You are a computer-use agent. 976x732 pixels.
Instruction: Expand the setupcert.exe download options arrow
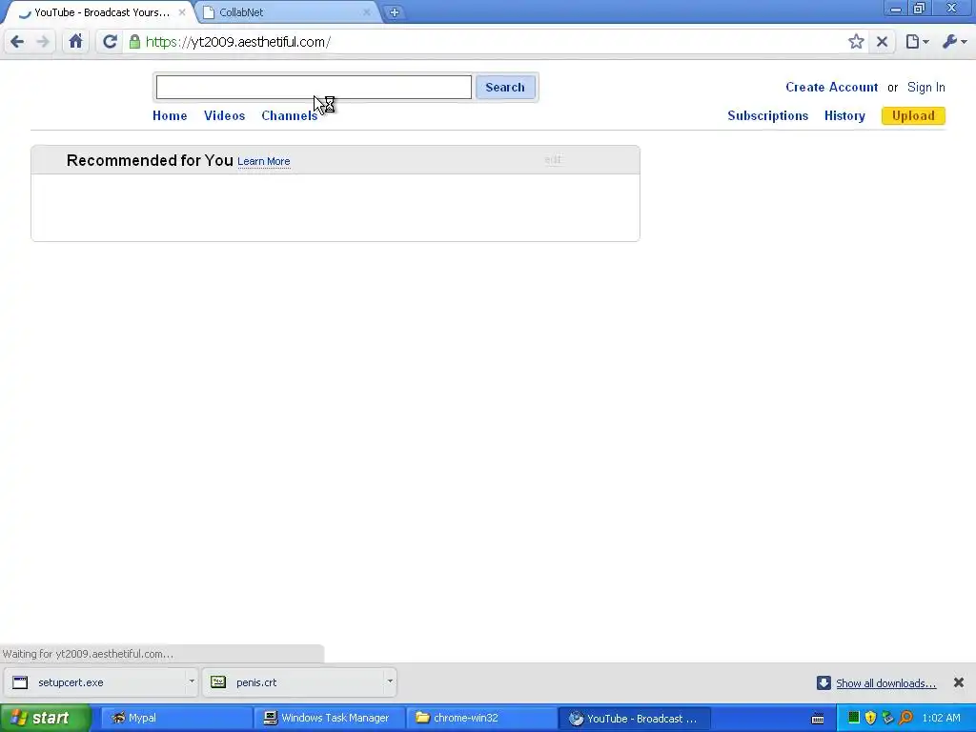(192, 681)
